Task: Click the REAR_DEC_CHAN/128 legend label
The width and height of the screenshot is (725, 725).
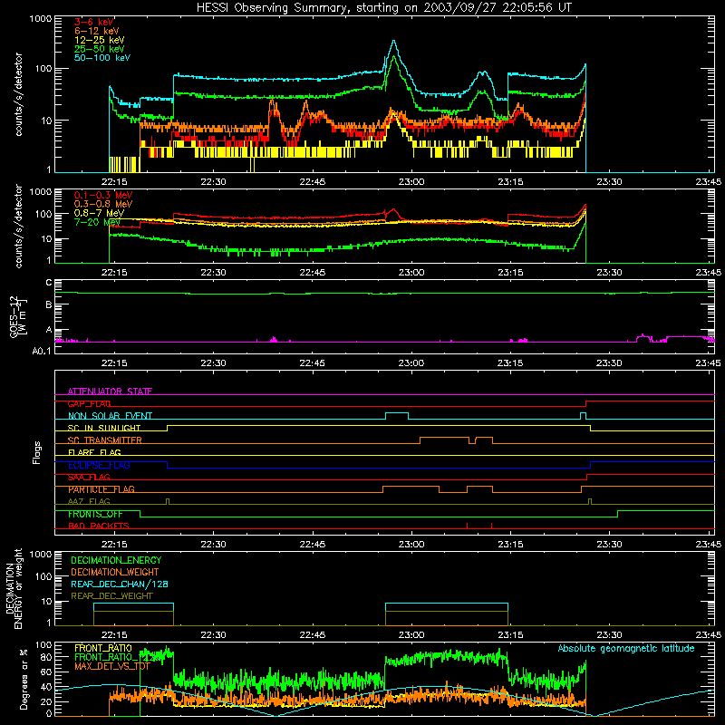Action: pos(120,584)
